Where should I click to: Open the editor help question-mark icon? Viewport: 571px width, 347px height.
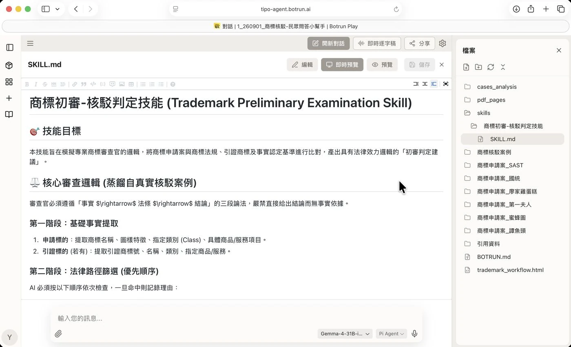pyautogui.click(x=173, y=84)
